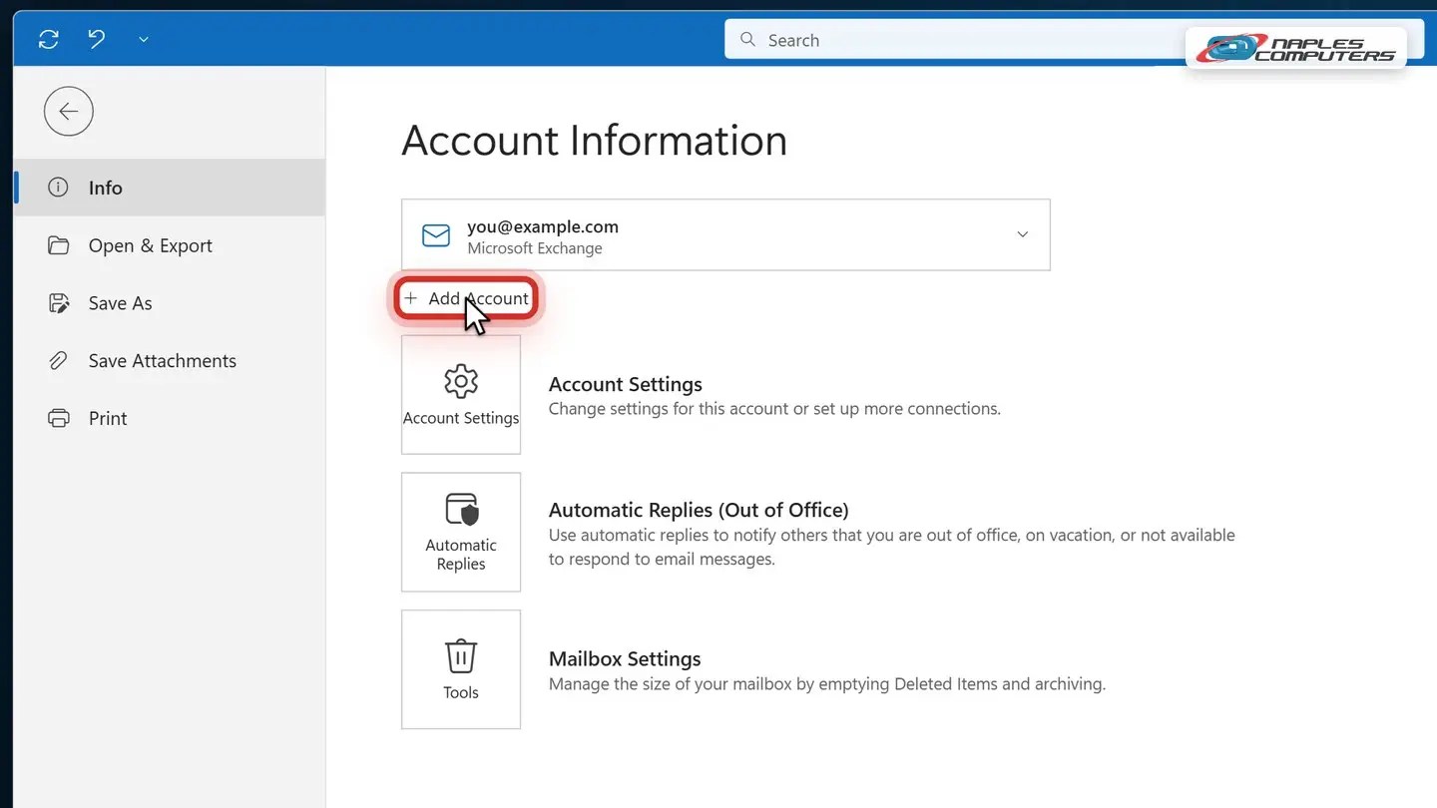Click the Automatic Replies shield icon
The width and height of the screenshot is (1437, 808).
tap(461, 510)
